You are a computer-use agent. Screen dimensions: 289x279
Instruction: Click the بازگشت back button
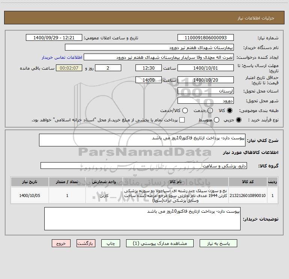click(86, 243)
